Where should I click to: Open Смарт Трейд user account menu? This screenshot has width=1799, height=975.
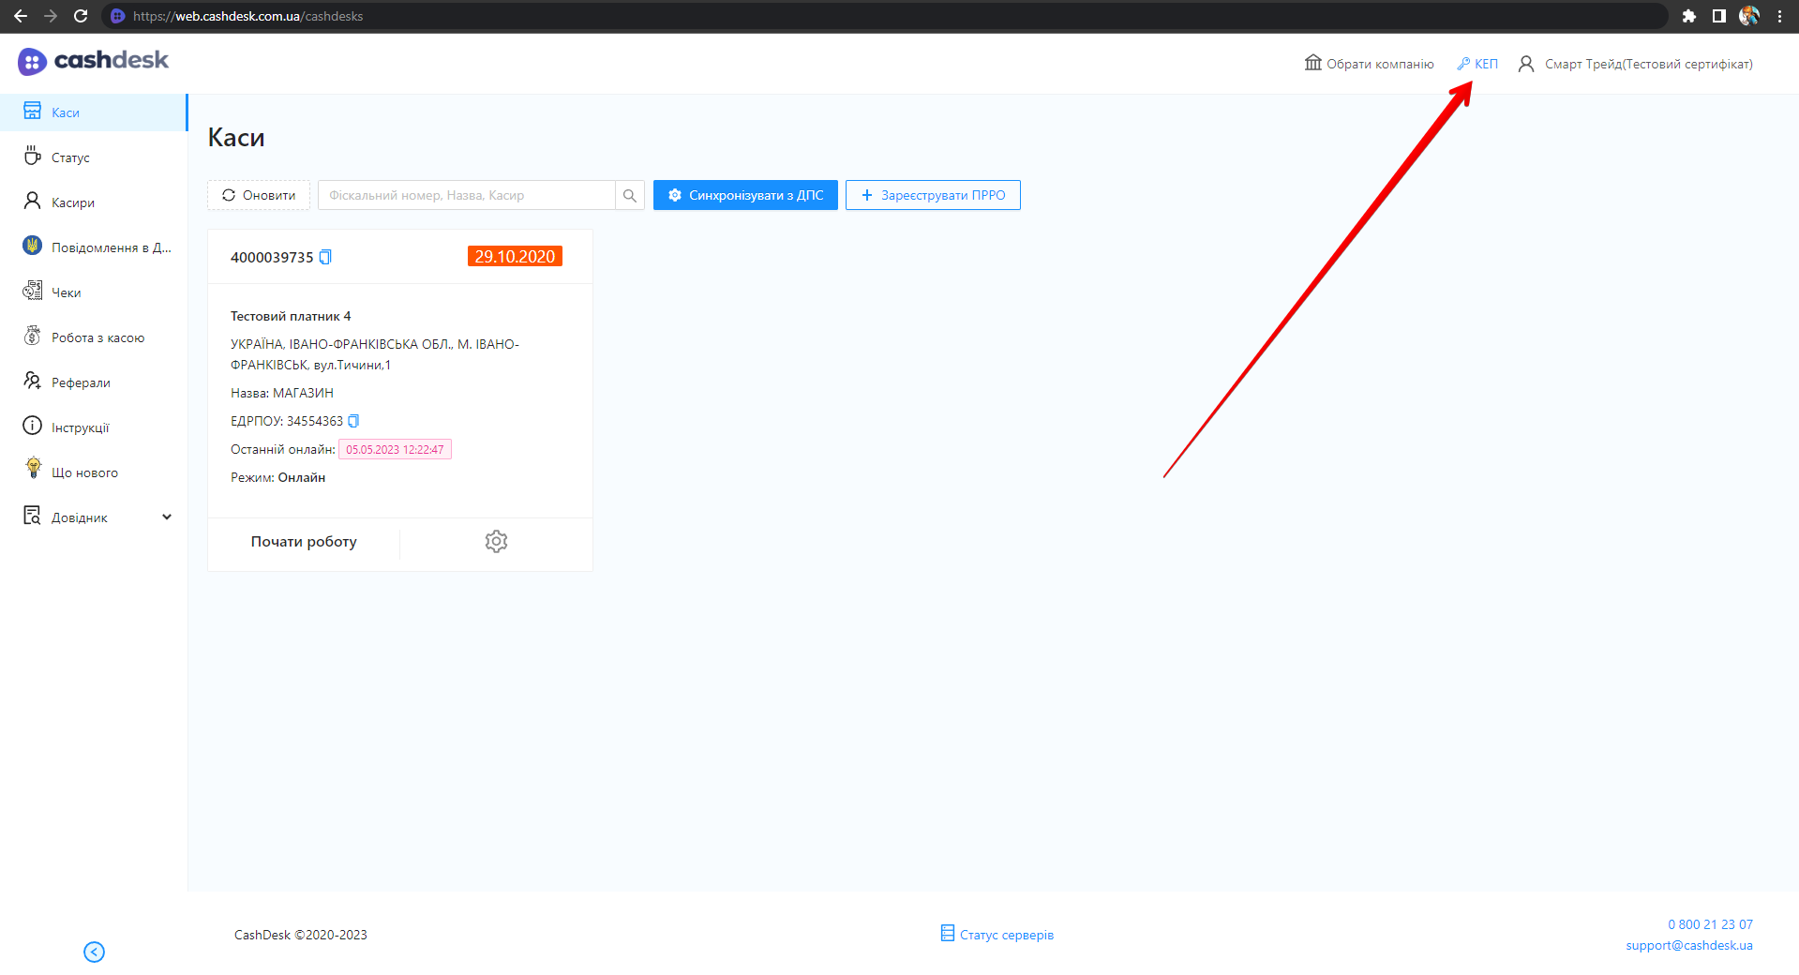click(1635, 64)
